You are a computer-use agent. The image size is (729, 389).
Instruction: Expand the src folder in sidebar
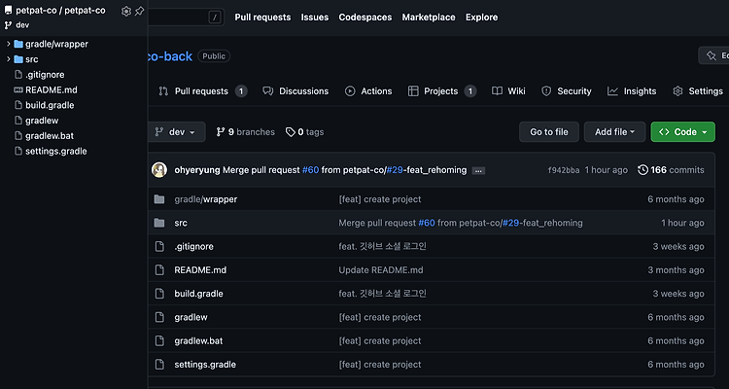click(9, 59)
